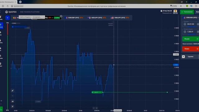Screen dimensions: 199x112
Task: Choose Копировать in context popup
Action: [x=37, y=17]
